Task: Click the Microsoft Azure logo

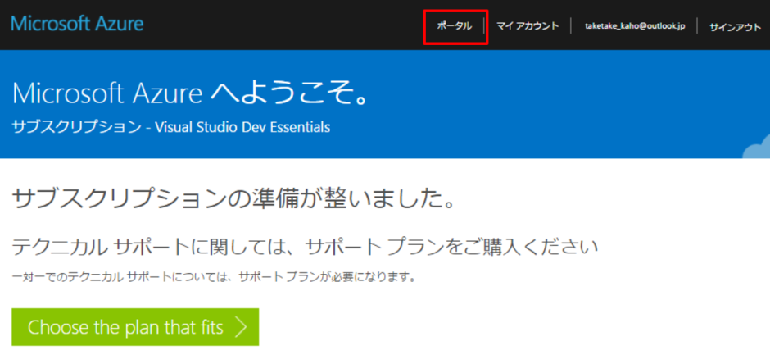Action: click(x=78, y=23)
